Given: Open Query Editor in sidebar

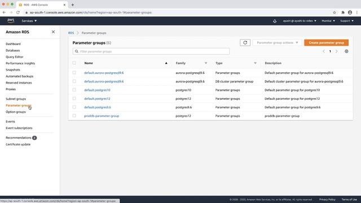Looking at the screenshot, I should click(x=15, y=56).
